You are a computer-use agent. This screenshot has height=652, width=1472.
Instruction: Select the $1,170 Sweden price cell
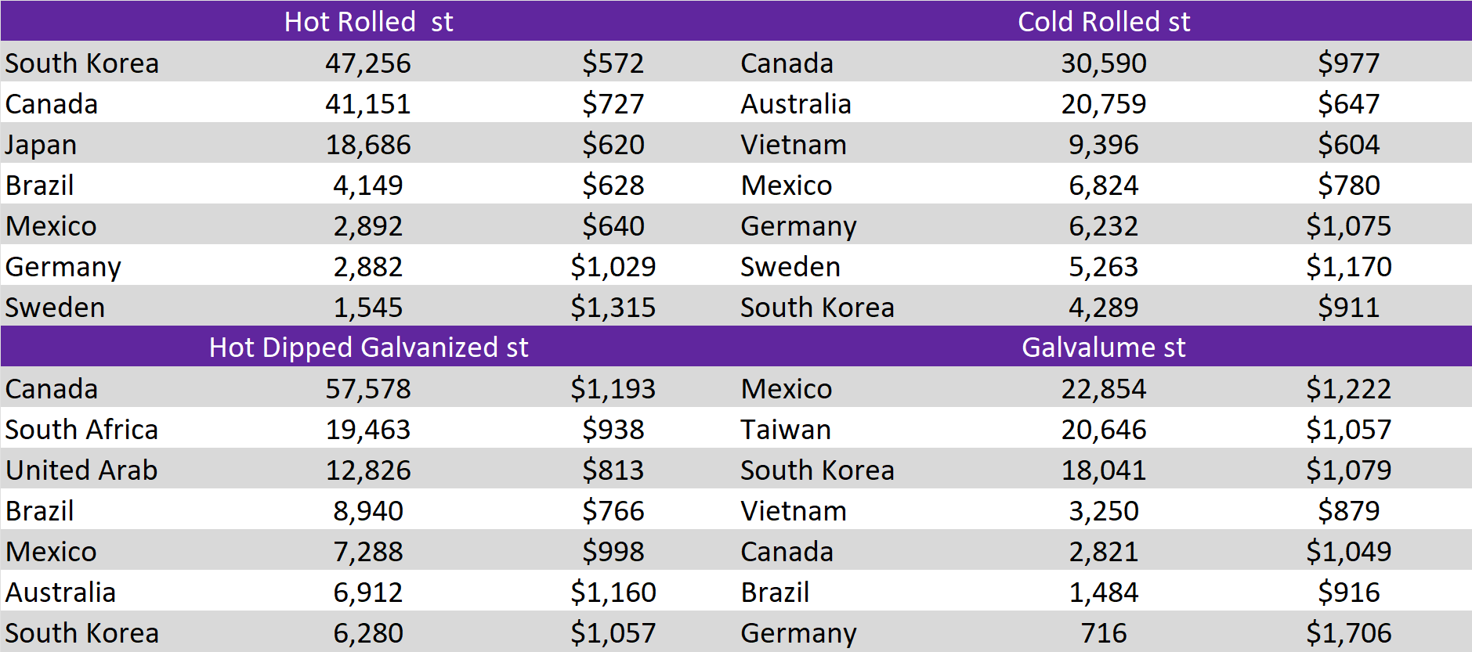pyautogui.click(x=1348, y=267)
